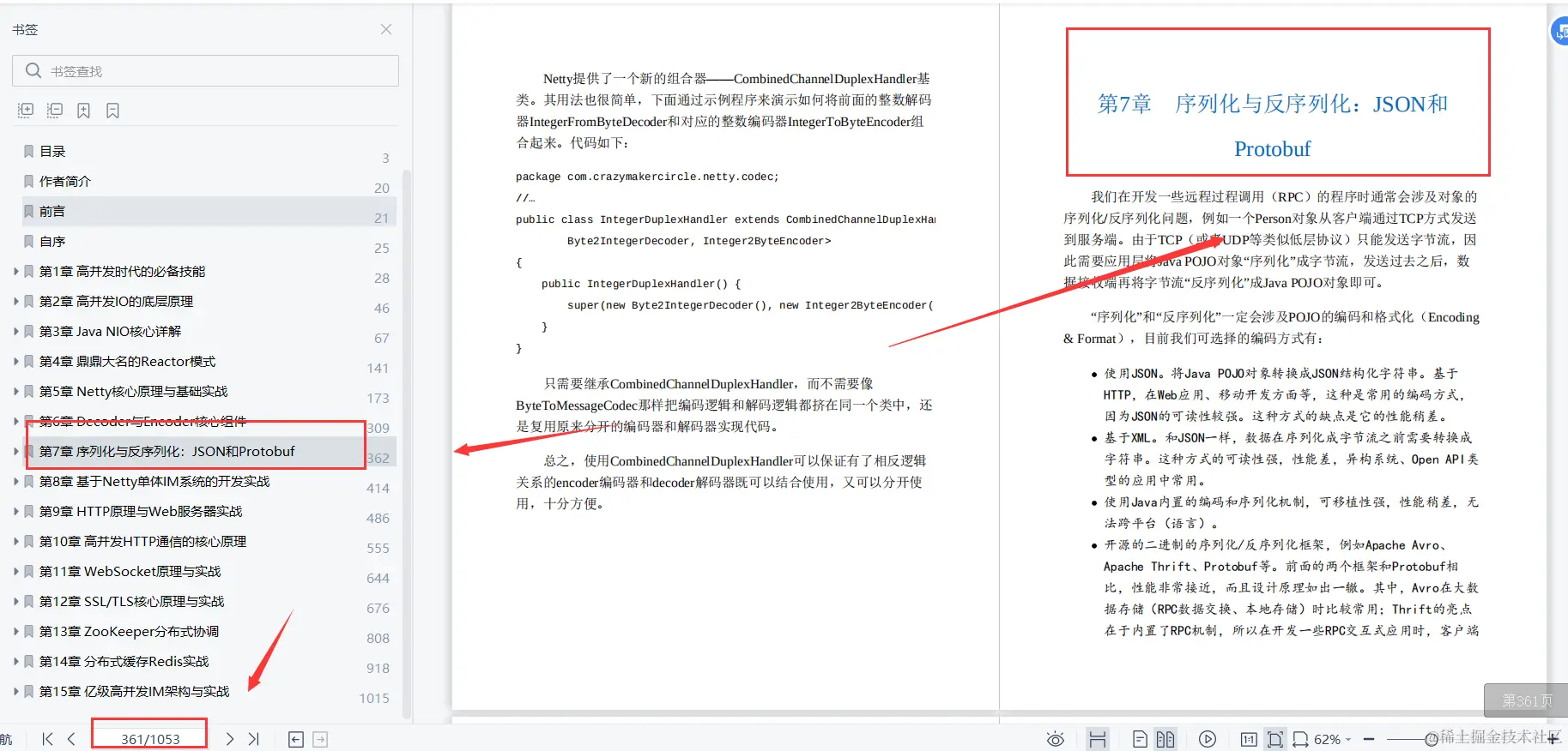This screenshot has width=1568, height=751.
Task: Toggle eye-protection mode icon
Action: pos(1056,739)
